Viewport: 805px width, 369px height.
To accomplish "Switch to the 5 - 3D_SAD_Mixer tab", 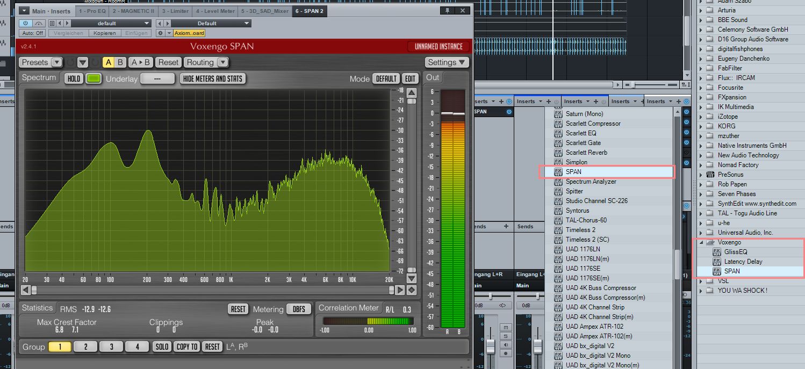I will (x=264, y=11).
